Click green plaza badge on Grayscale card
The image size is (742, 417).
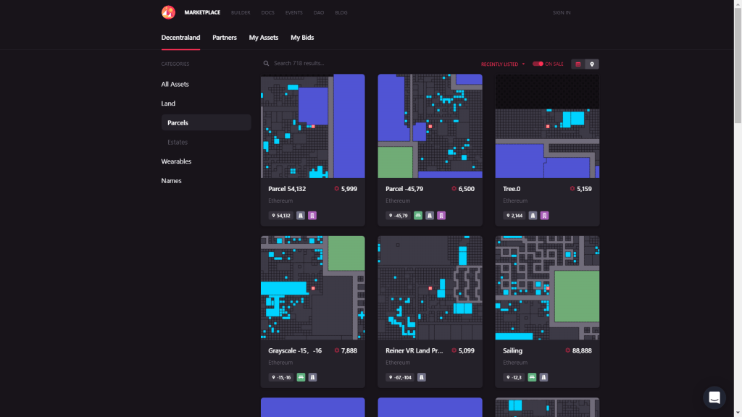(301, 377)
